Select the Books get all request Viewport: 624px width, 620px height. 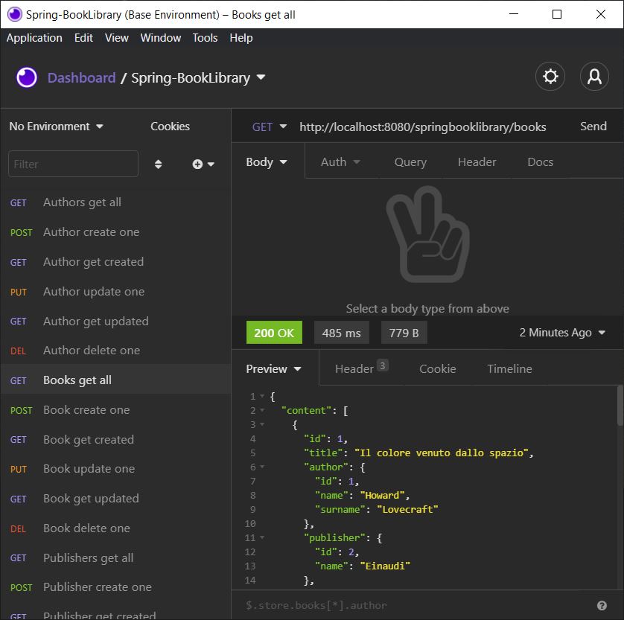[x=115, y=380]
